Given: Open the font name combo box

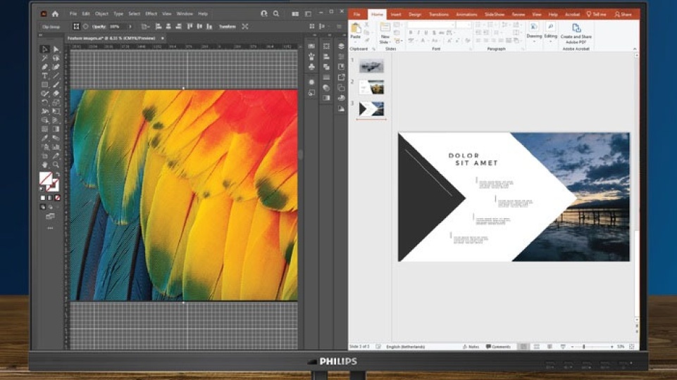Looking at the screenshot, I should [x=430, y=25].
